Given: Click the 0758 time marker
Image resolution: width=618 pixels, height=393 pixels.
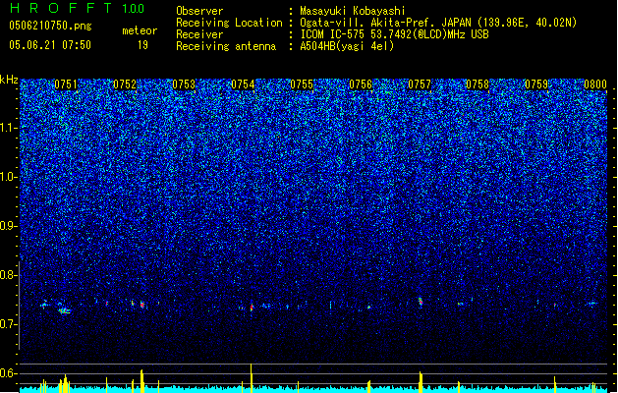Looking at the screenshot, I should [x=478, y=84].
